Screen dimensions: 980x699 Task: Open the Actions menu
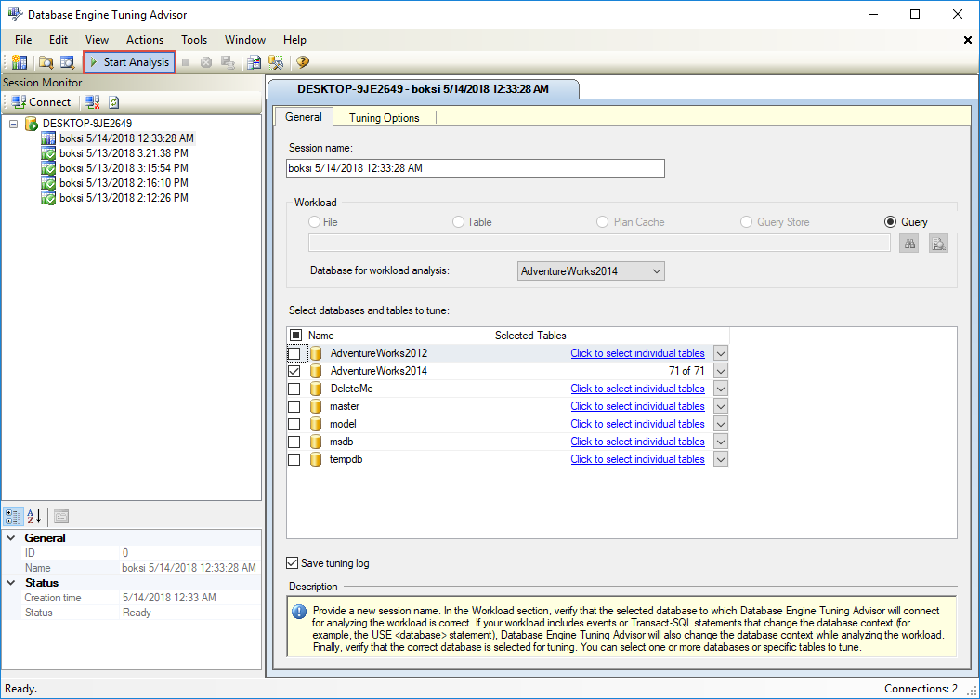[x=144, y=39]
